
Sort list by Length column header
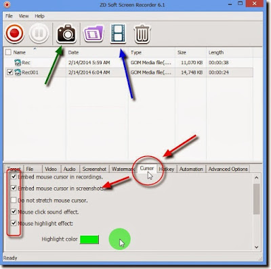coord(216,53)
